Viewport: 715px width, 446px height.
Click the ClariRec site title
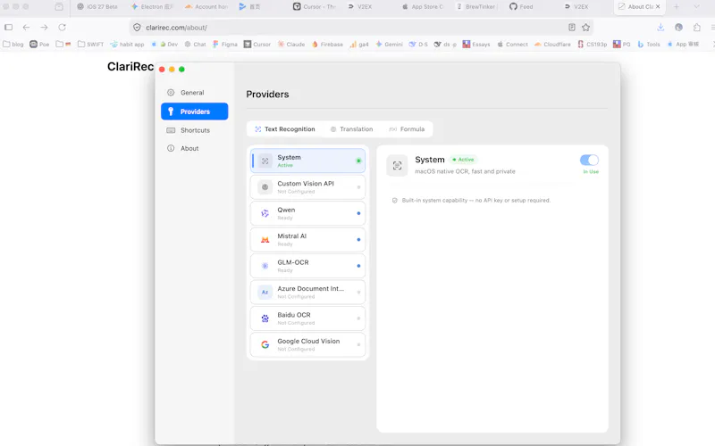pyautogui.click(x=130, y=66)
